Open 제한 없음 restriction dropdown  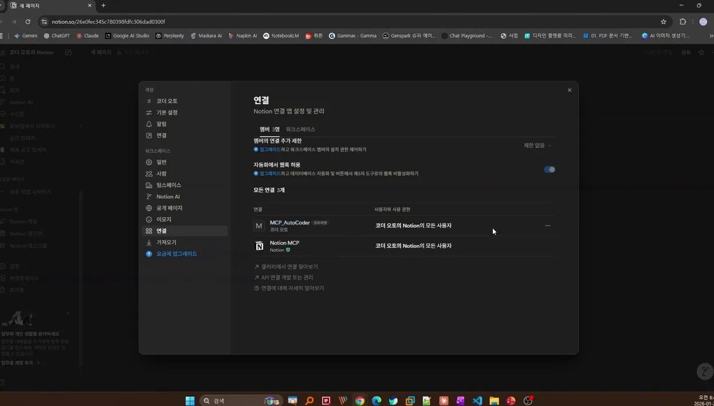click(538, 145)
